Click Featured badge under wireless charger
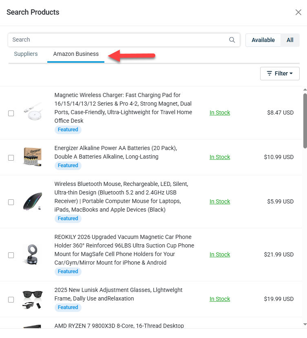The image size is (307, 338). [68, 130]
